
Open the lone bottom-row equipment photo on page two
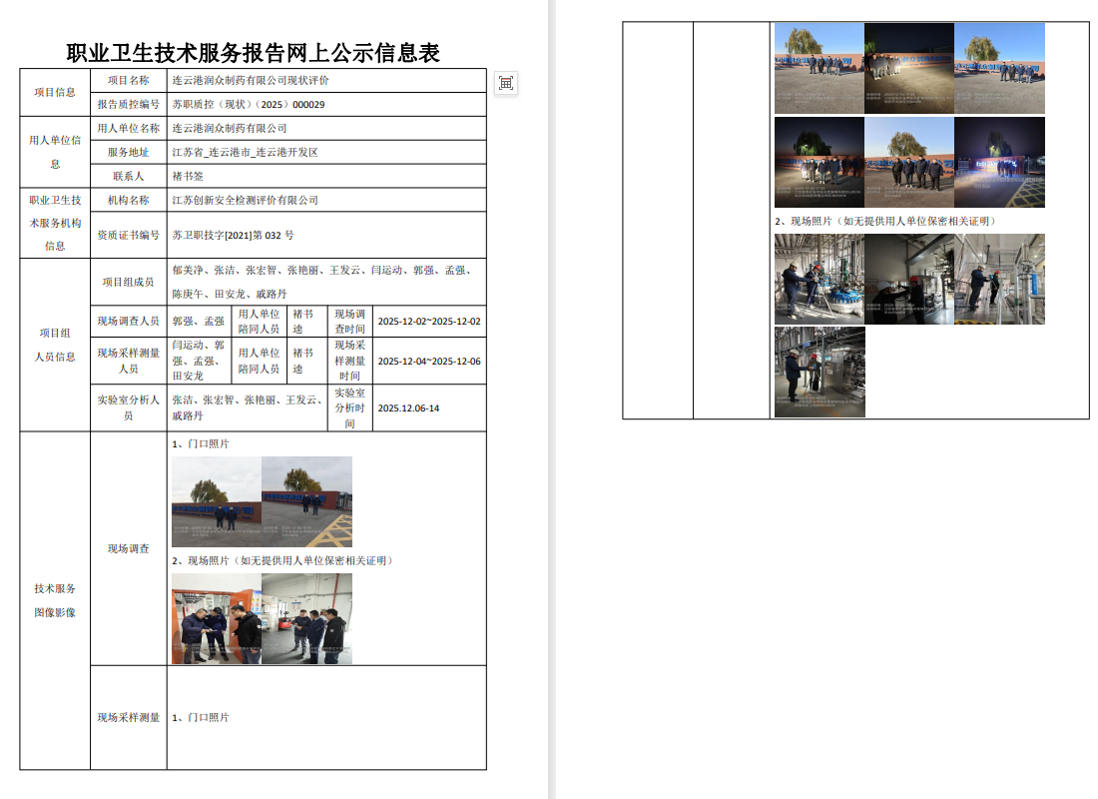pyautogui.click(x=820, y=372)
